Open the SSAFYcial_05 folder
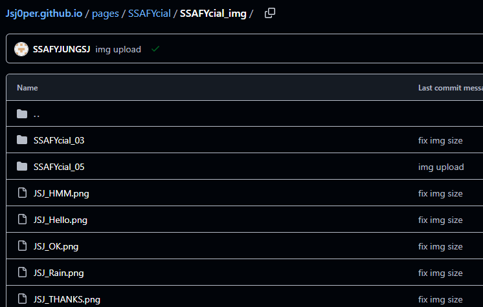This screenshot has height=307, width=483. 59,167
